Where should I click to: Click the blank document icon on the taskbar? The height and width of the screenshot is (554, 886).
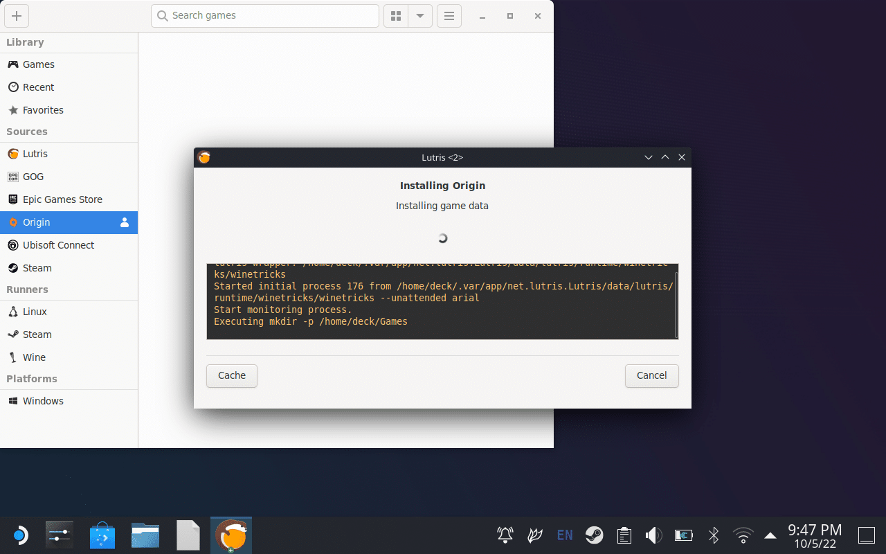[188, 535]
